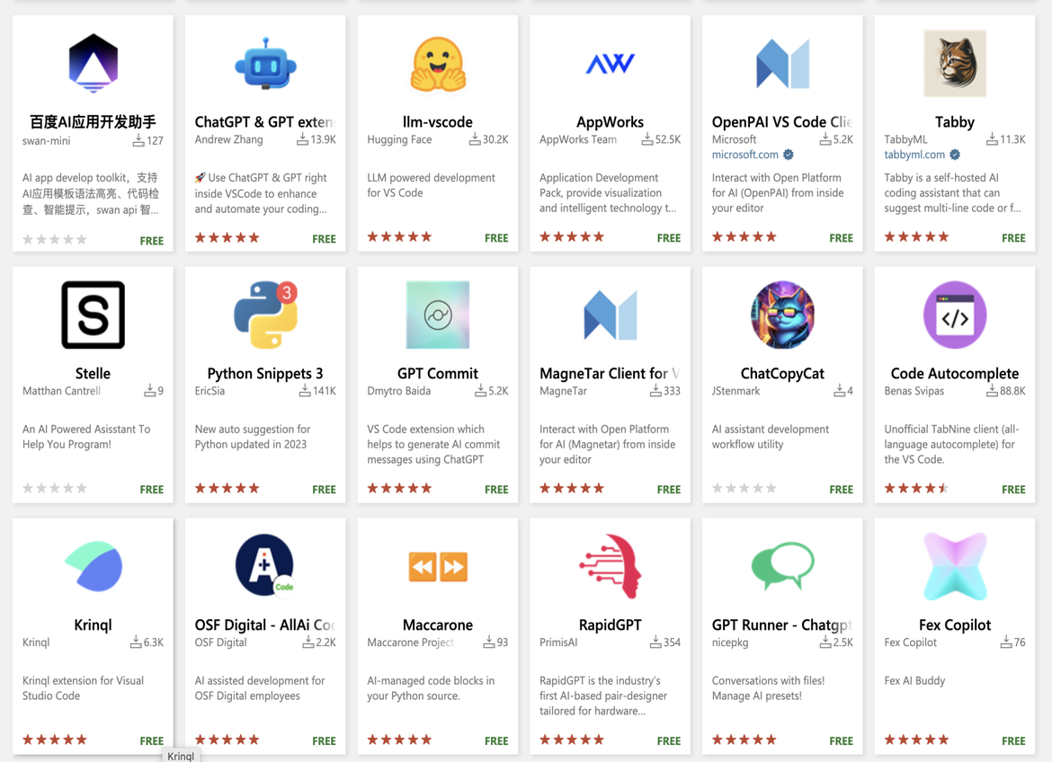The image size is (1052, 762).
Task: Click the Stelle empty star rating
Action: click(x=54, y=488)
